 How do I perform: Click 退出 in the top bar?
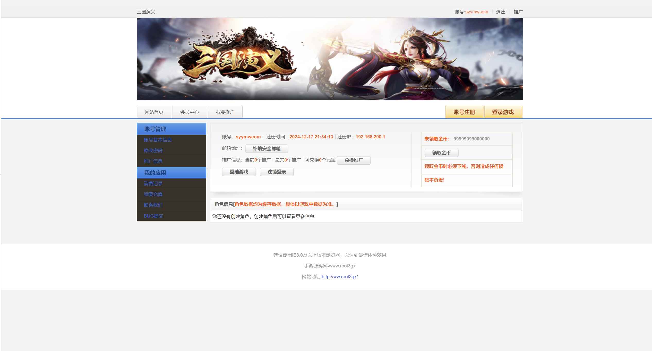coord(501,12)
